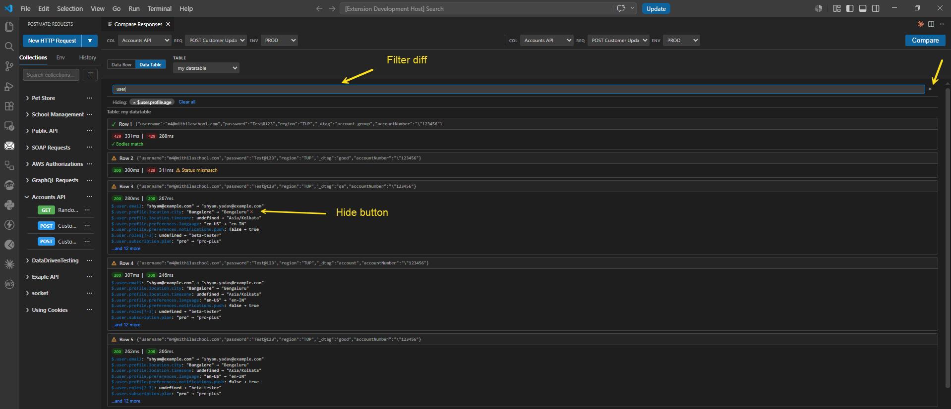Viewport: 951px width, 409px height.
Task: Open the lightning bolt activity bar view
Action: pos(9,224)
